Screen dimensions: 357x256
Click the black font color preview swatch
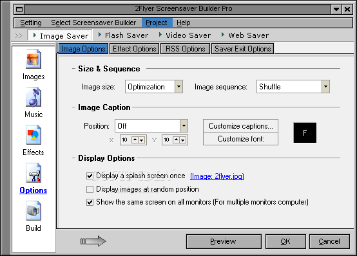305,133
